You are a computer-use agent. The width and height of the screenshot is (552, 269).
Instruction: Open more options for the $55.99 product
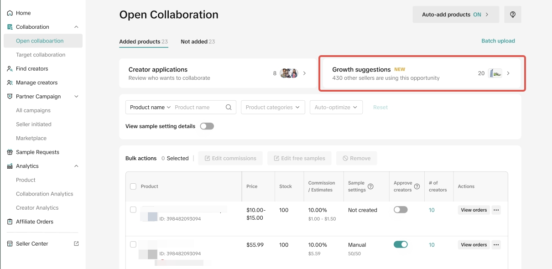(x=496, y=245)
